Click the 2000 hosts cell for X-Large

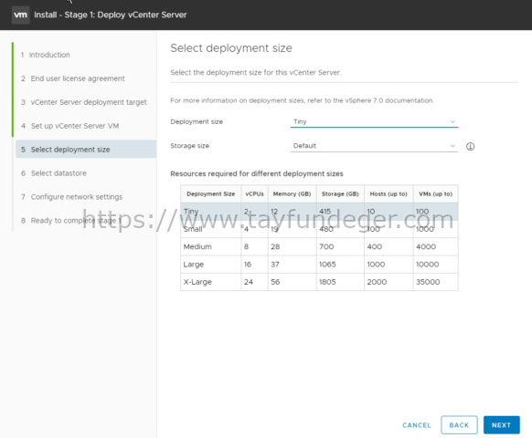click(388, 282)
